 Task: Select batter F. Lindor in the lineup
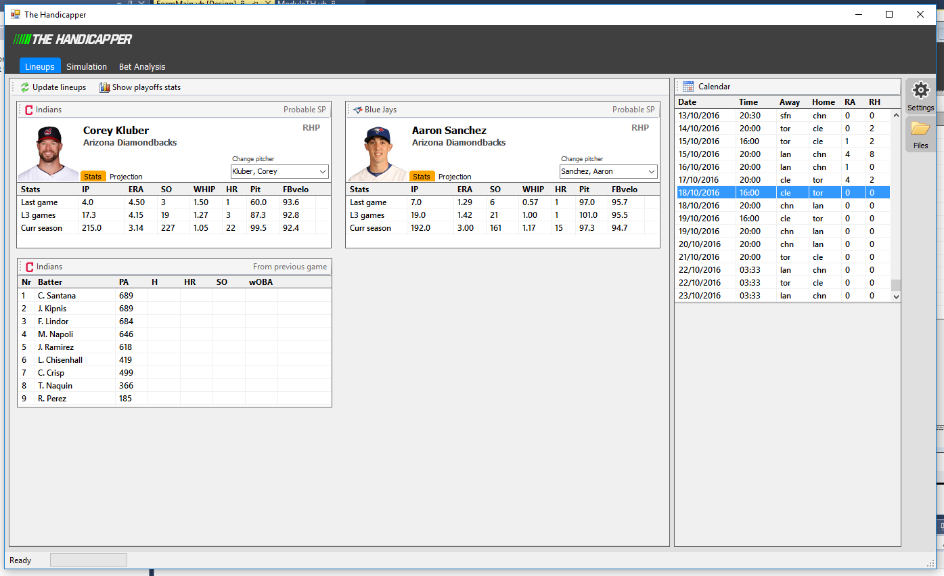pyautogui.click(x=53, y=322)
